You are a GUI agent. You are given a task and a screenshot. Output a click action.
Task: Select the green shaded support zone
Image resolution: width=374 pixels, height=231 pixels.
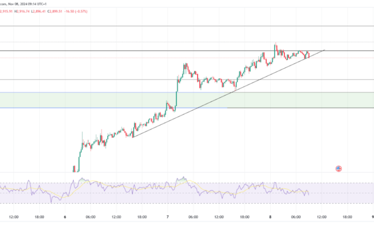[x=187, y=100]
